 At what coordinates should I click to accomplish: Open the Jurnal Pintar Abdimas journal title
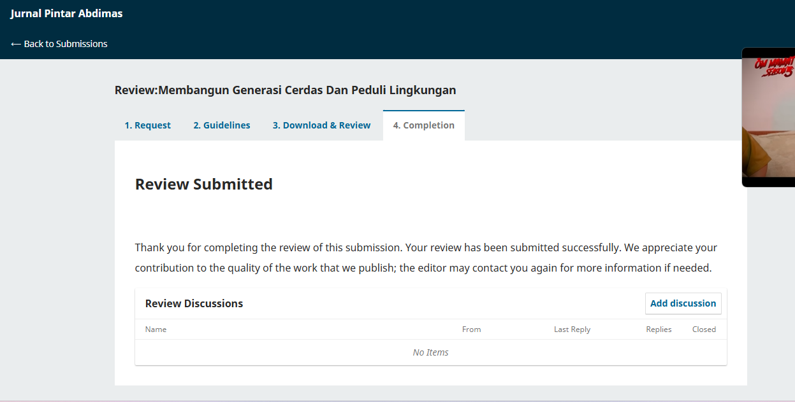point(67,13)
